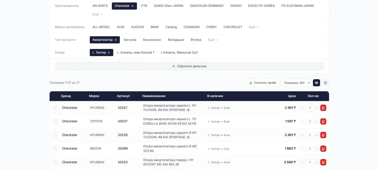Increase quantity for article 52527

pos(317,108)
